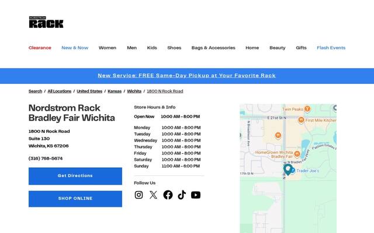Image resolution: width=374 pixels, height=233 pixels.
Task: Click the 1800 N Rock Road breadcrumb
Action: [x=165, y=91]
